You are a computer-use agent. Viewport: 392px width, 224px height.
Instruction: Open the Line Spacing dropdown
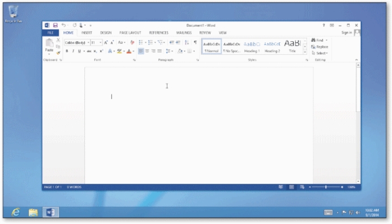point(169,51)
